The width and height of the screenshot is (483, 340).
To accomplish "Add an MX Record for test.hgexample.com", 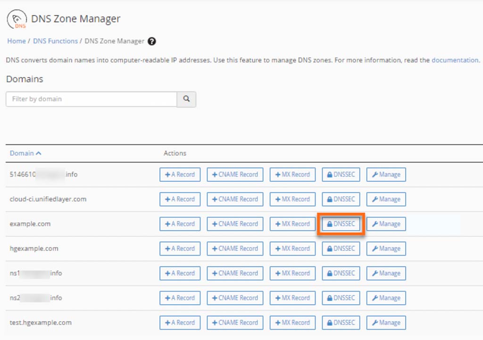I will pyautogui.click(x=292, y=322).
